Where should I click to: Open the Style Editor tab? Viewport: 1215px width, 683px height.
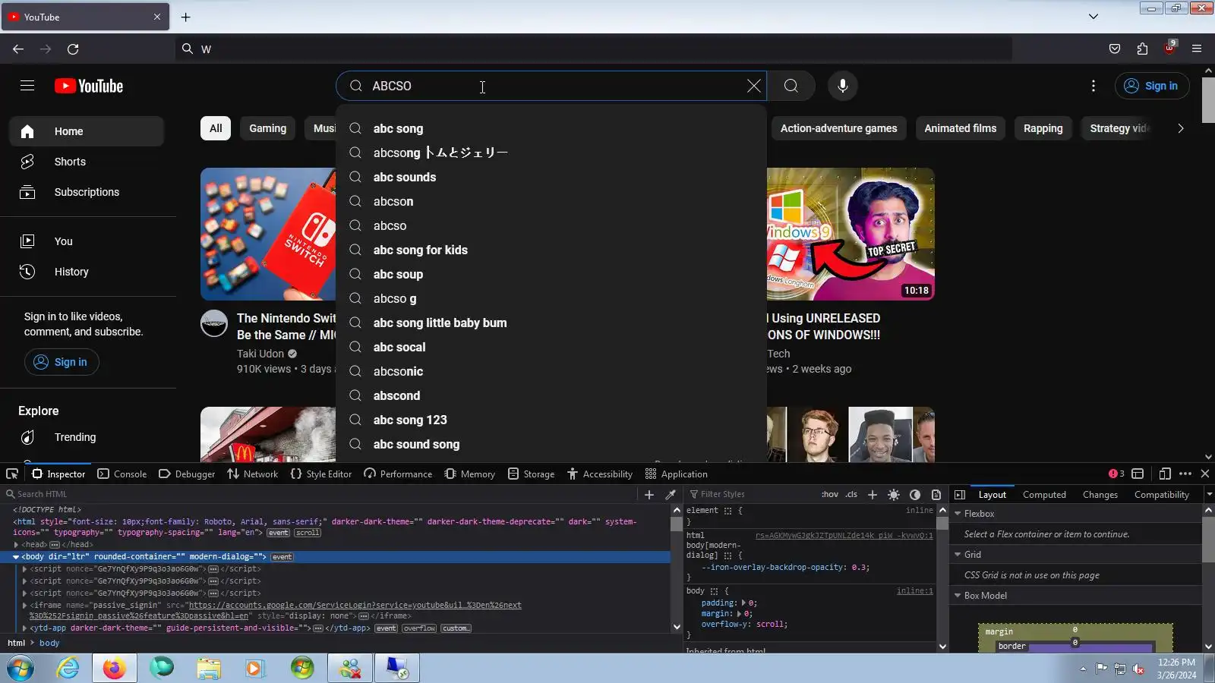coord(321,474)
